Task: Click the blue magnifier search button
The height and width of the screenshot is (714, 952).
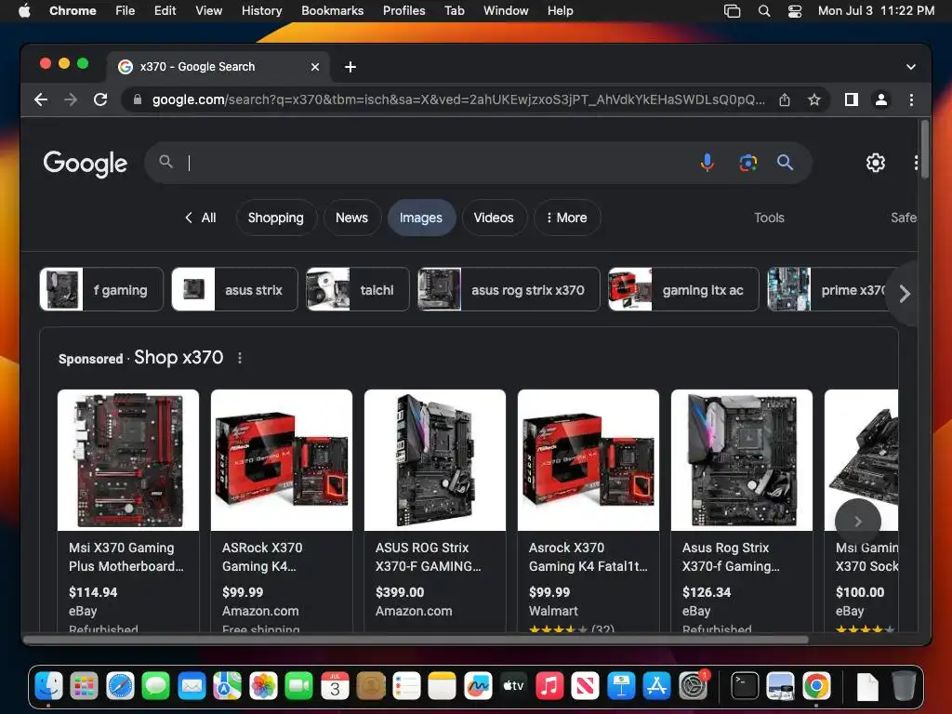Action: click(x=785, y=163)
